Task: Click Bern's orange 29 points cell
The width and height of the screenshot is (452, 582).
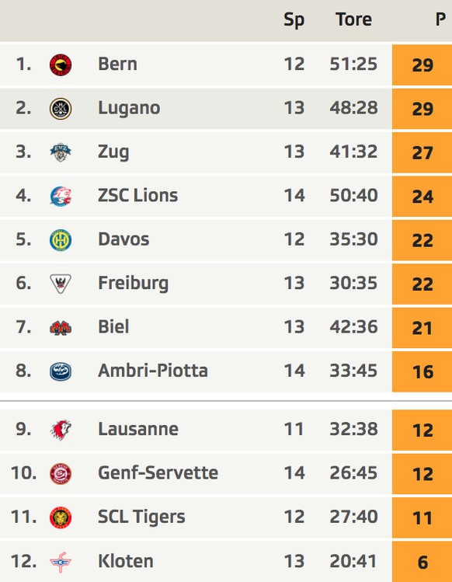Action: coord(422,65)
